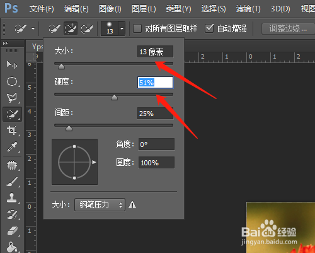Open the 类型(Y) menu
Viewport: 315px width, 253px height.
[178, 9]
